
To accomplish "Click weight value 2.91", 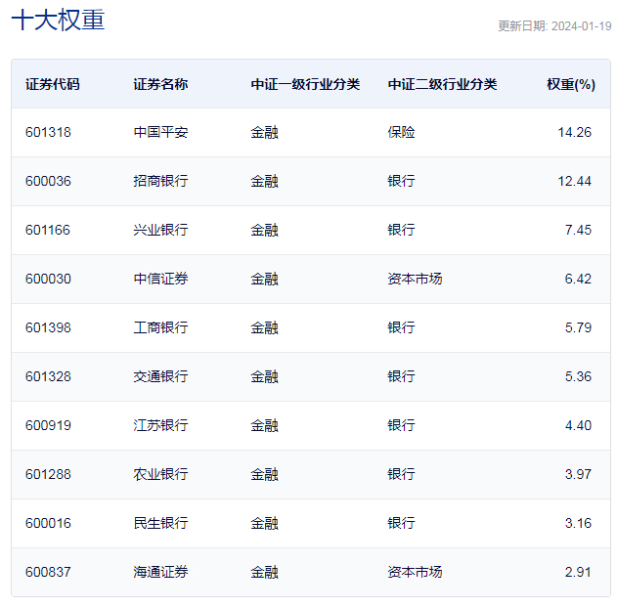I will pos(578,572).
